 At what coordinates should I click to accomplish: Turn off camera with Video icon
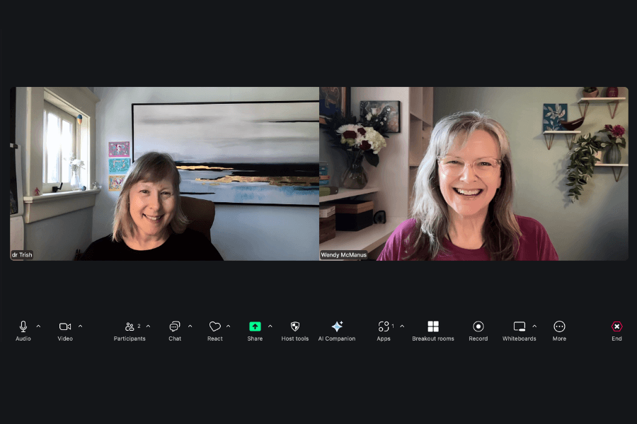(65, 326)
